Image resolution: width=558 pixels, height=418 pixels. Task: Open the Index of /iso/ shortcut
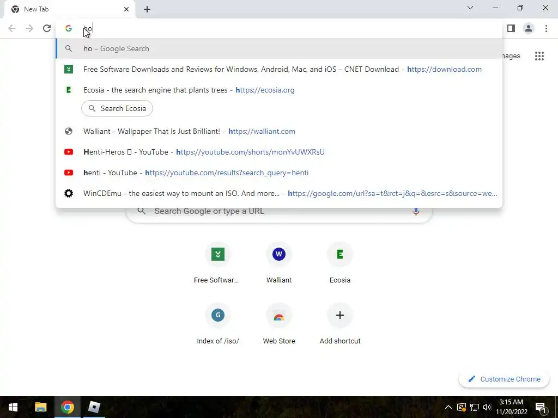(x=217, y=324)
